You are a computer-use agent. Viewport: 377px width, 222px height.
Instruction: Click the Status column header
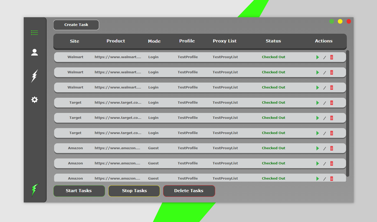[x=273, y=41]
